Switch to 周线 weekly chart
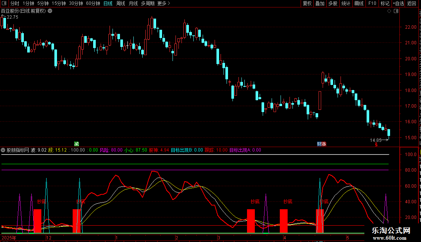Viewport: 421px width, 242px height. (121, 3)
